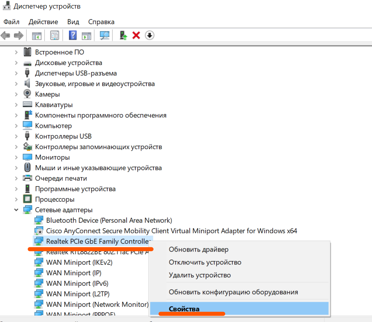Open the Properties sheet toolbar icon

(55, 35)
